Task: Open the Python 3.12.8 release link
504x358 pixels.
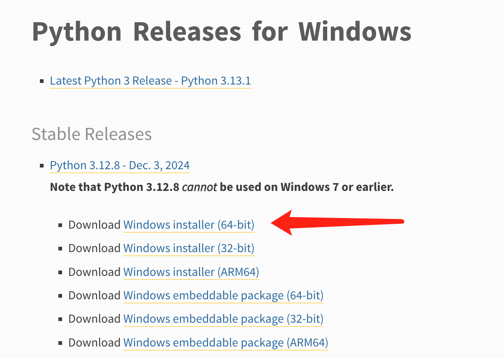Action: [120, 165]
